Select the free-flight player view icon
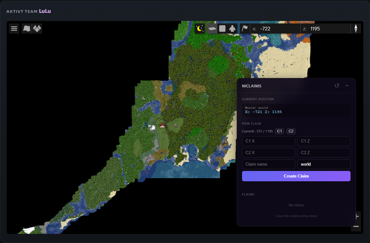 (x=232, y=29)
